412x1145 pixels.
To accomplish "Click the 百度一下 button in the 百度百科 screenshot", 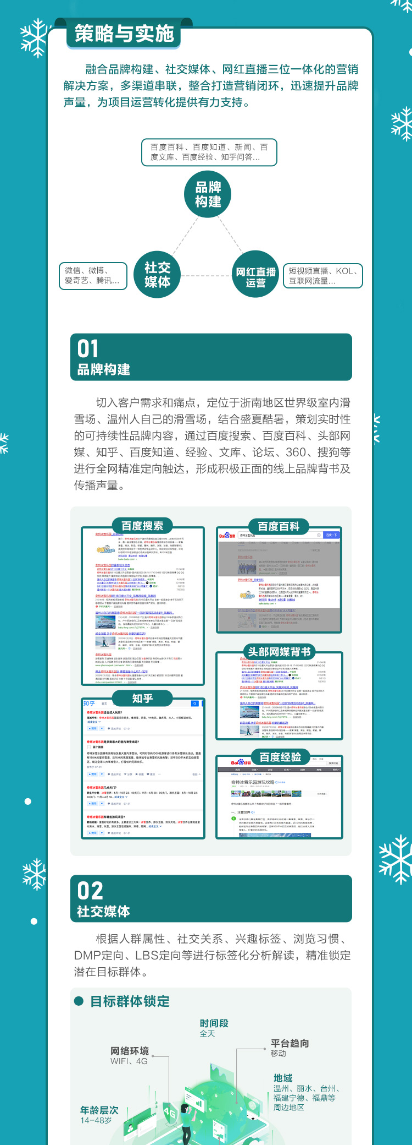I will [331, 535].
